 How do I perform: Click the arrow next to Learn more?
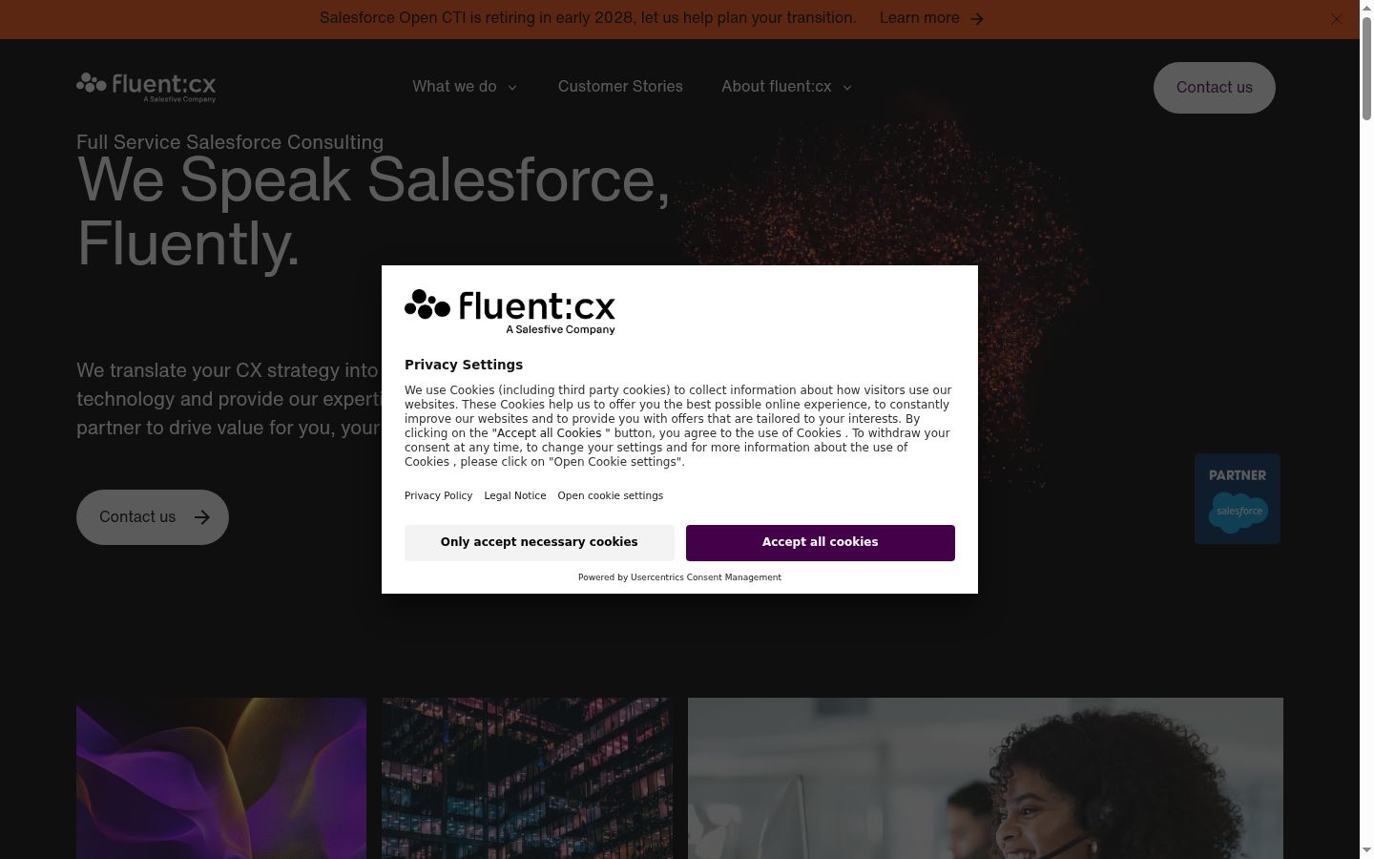point(976,18)
